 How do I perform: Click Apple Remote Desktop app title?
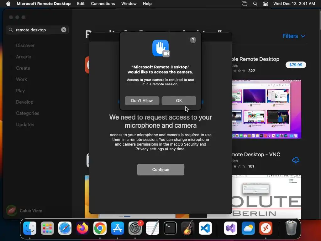(x=256, y=59)
